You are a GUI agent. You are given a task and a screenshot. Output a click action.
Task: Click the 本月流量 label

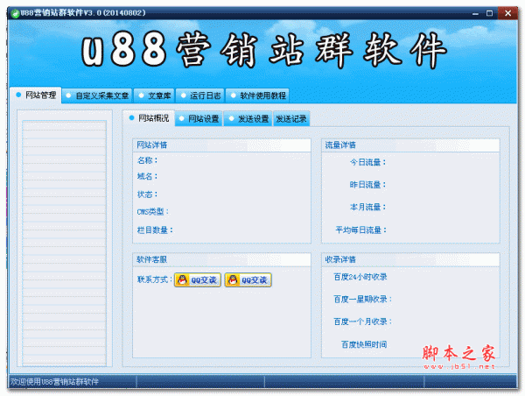click(368, 207)
